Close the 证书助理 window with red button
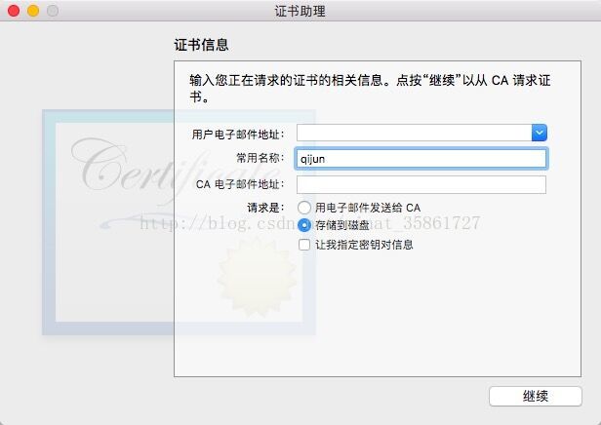This screenshot has width=601, height=425. tap(14, 11)
